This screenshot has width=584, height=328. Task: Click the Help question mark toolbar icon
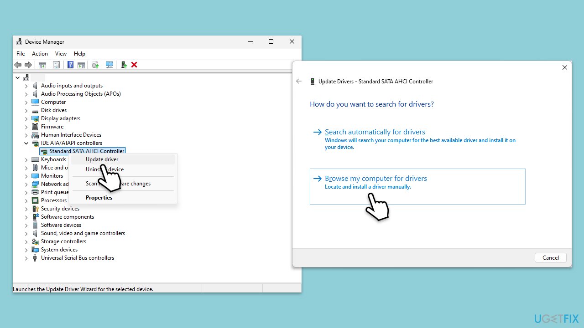point(70,65)
